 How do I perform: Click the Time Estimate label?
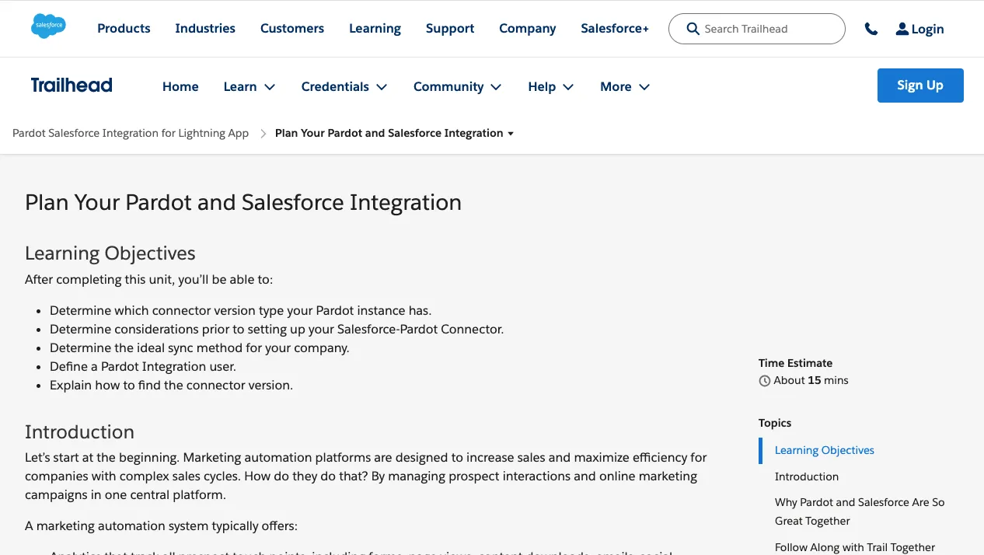795,363
